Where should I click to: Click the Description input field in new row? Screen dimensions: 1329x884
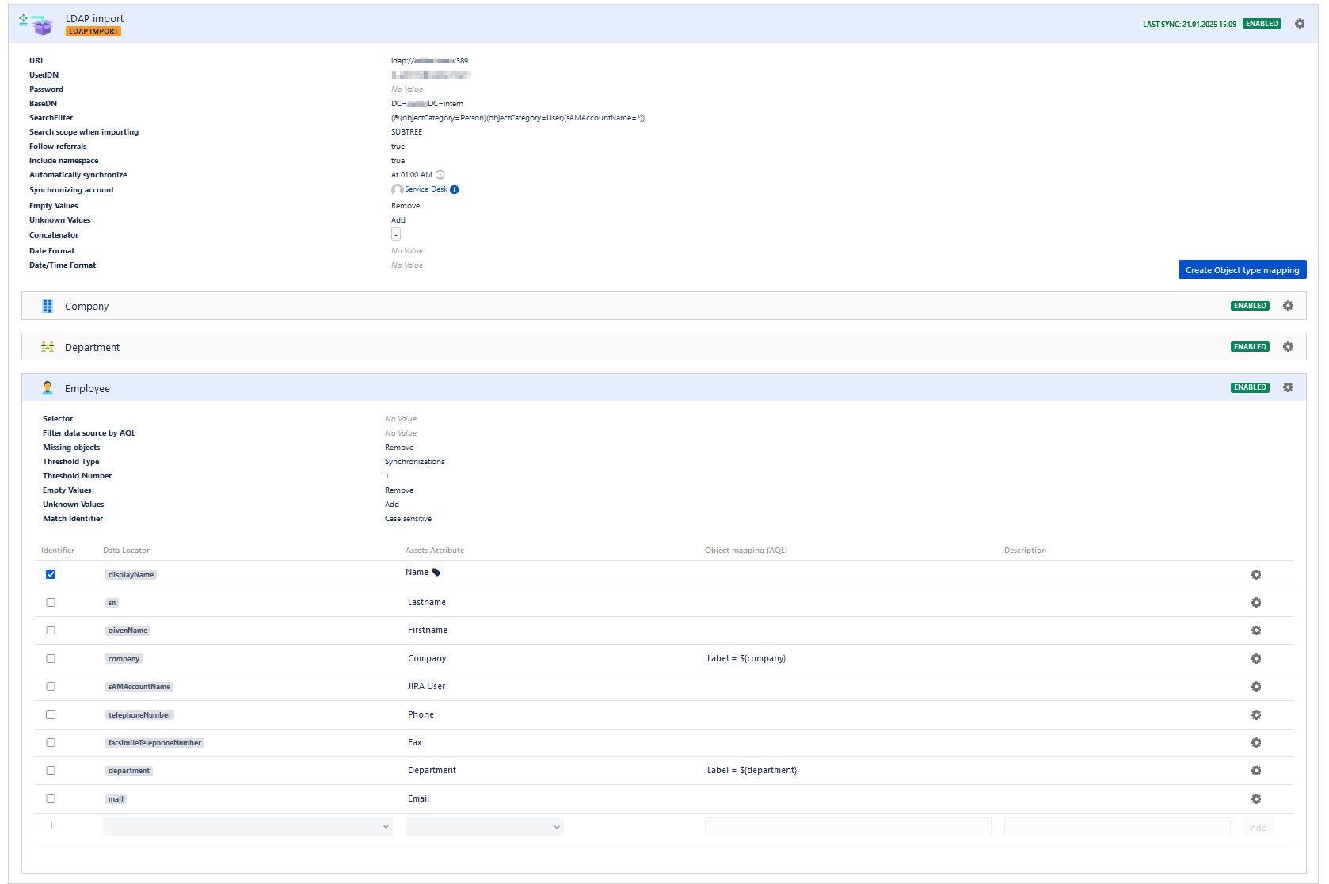coord(1118,827)
